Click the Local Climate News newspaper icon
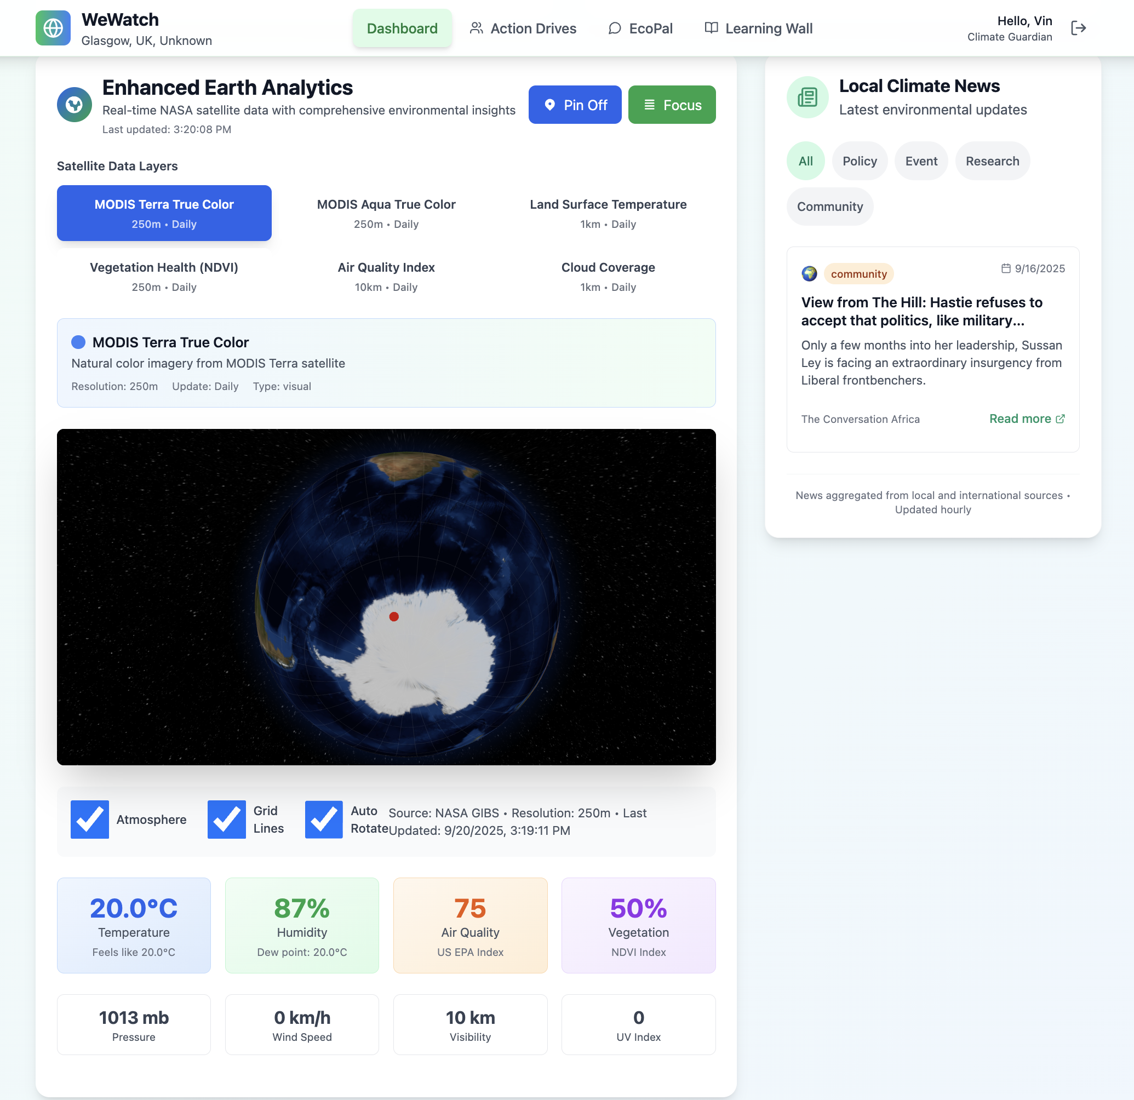This screenshot has width=1134, height=1100. (x=807, y=97)
